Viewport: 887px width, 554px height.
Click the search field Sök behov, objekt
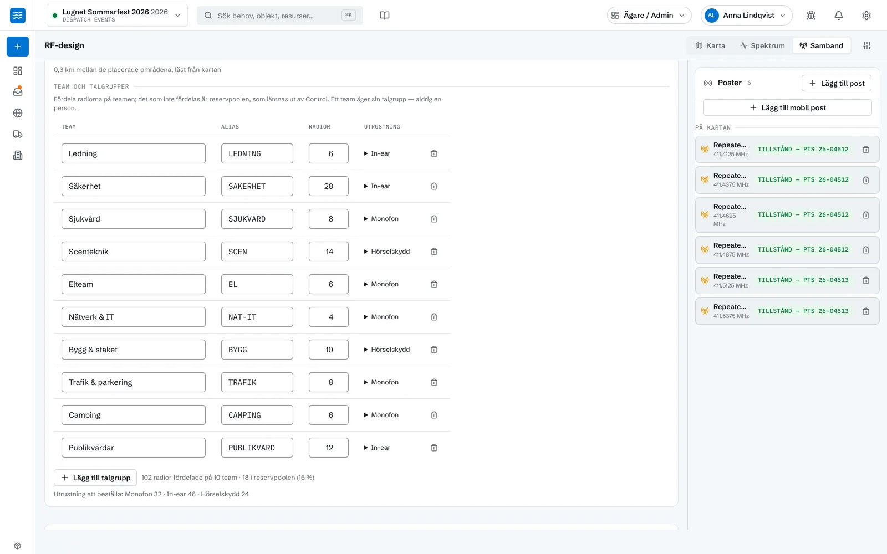click(280, 16)
